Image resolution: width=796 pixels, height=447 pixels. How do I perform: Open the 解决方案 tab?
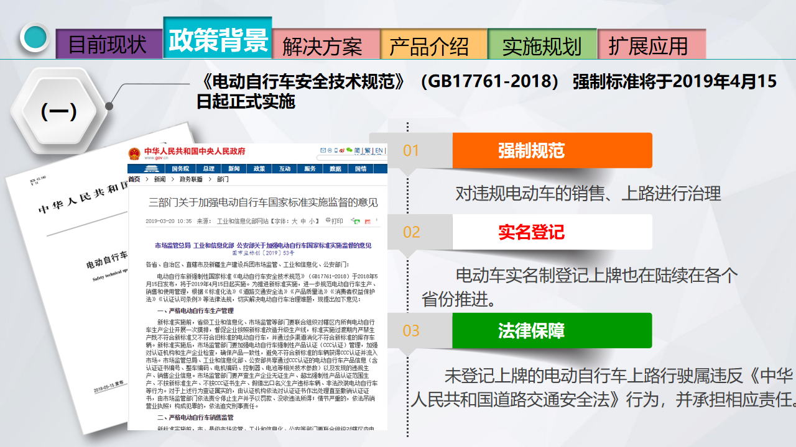click(326, 44)
